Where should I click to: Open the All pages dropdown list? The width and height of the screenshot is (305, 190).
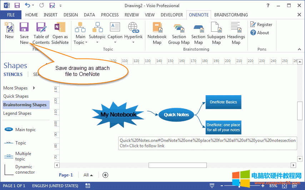(x=88, y=175)
